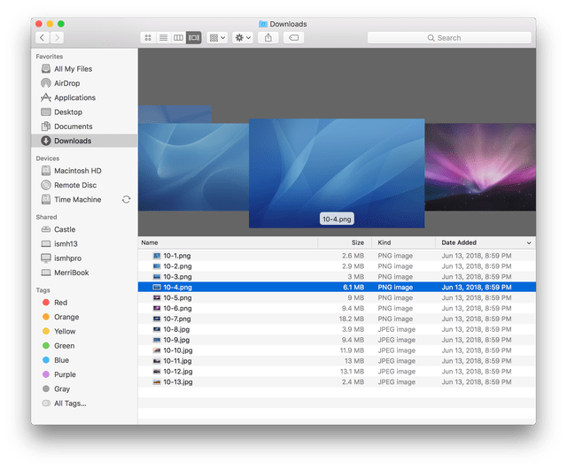567x469 pixels.
Task: Switch to column view in toolbar
Action: point(178,38)
